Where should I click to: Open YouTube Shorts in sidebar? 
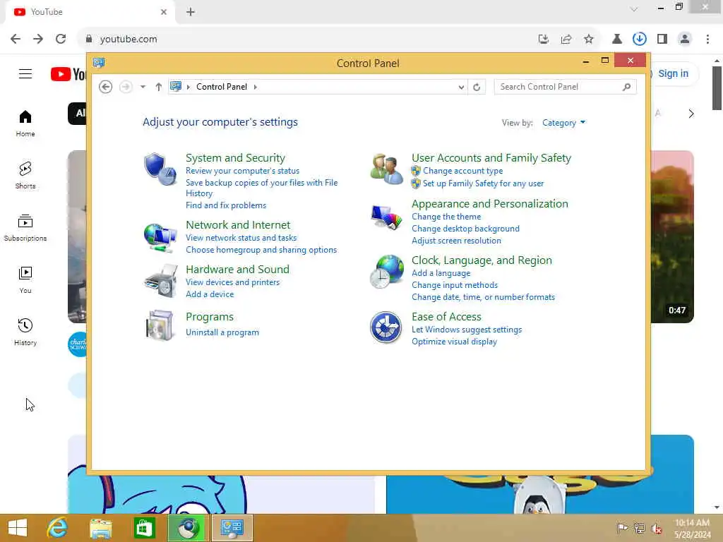click(25, 176)
